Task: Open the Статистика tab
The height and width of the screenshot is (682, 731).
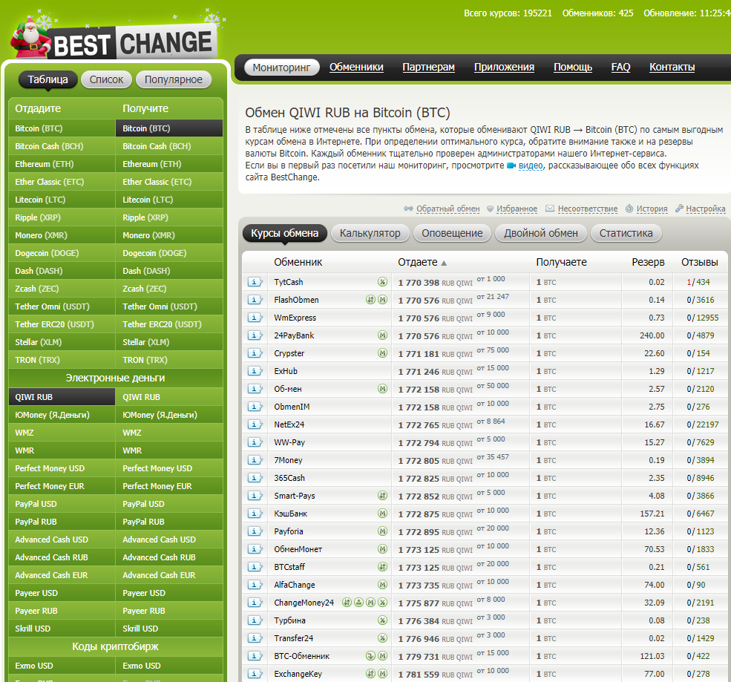Action: coord(626,233)
